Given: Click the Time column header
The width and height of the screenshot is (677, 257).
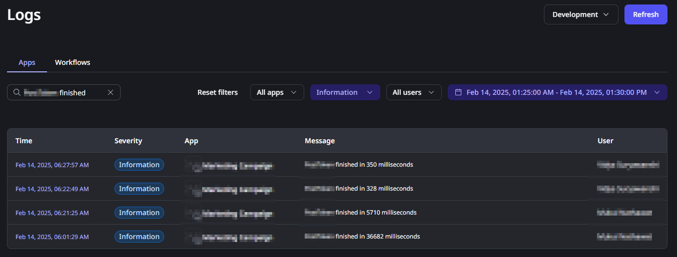Looking at the screenshot, I should [24, 141].
